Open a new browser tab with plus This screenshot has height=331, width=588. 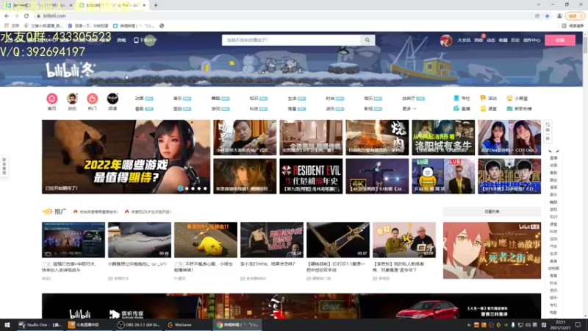156,5
